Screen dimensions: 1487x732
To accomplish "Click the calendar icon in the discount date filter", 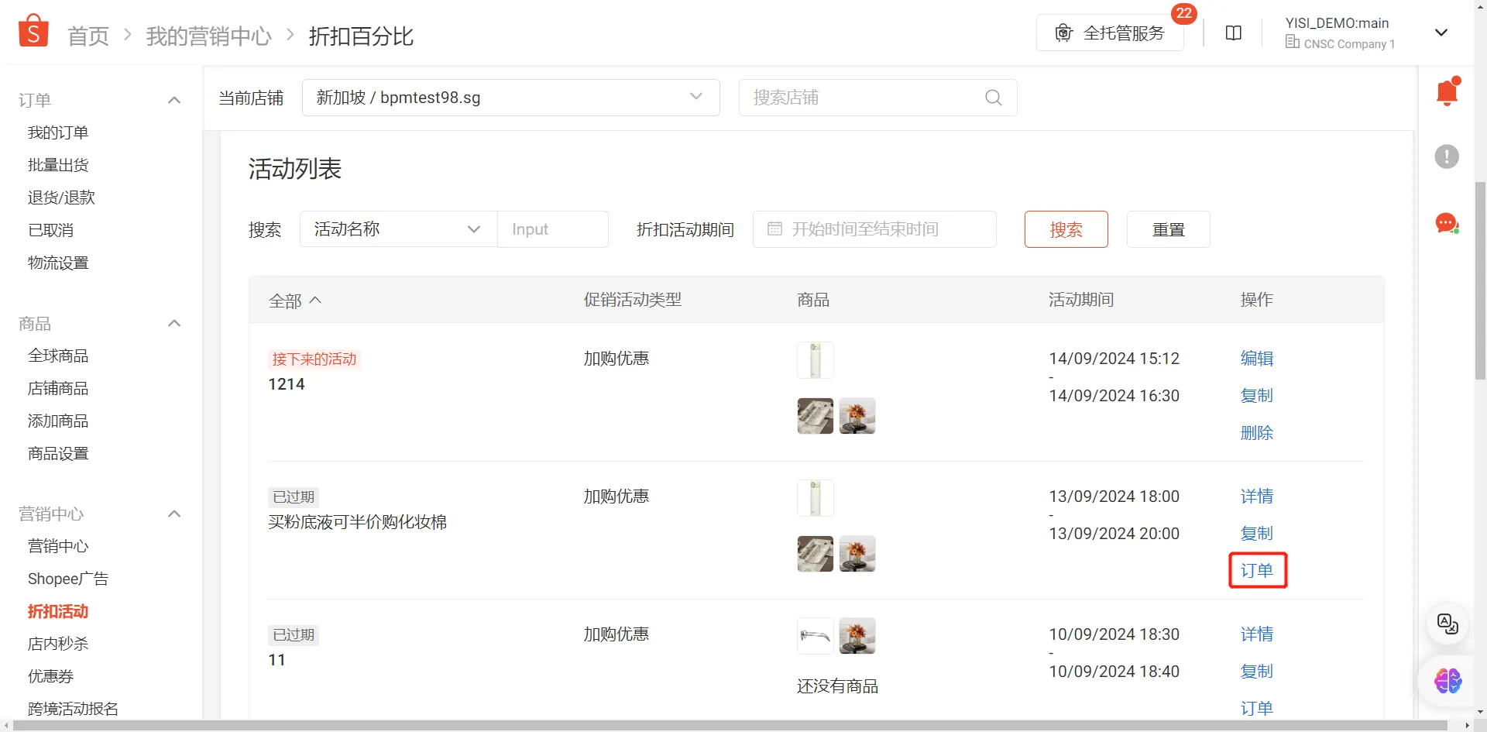I will point(777,229).
